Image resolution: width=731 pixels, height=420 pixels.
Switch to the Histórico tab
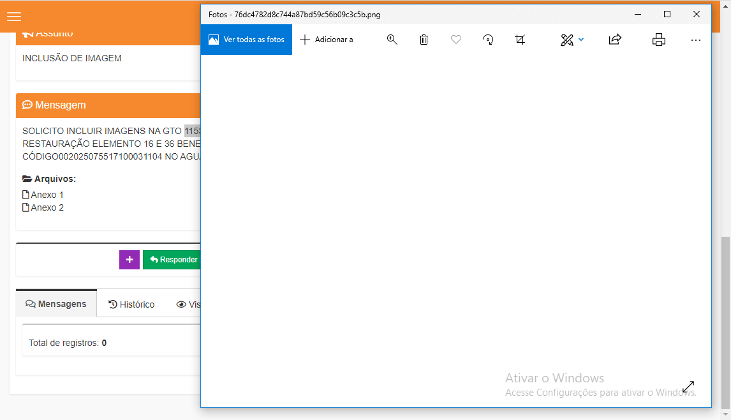131,304
